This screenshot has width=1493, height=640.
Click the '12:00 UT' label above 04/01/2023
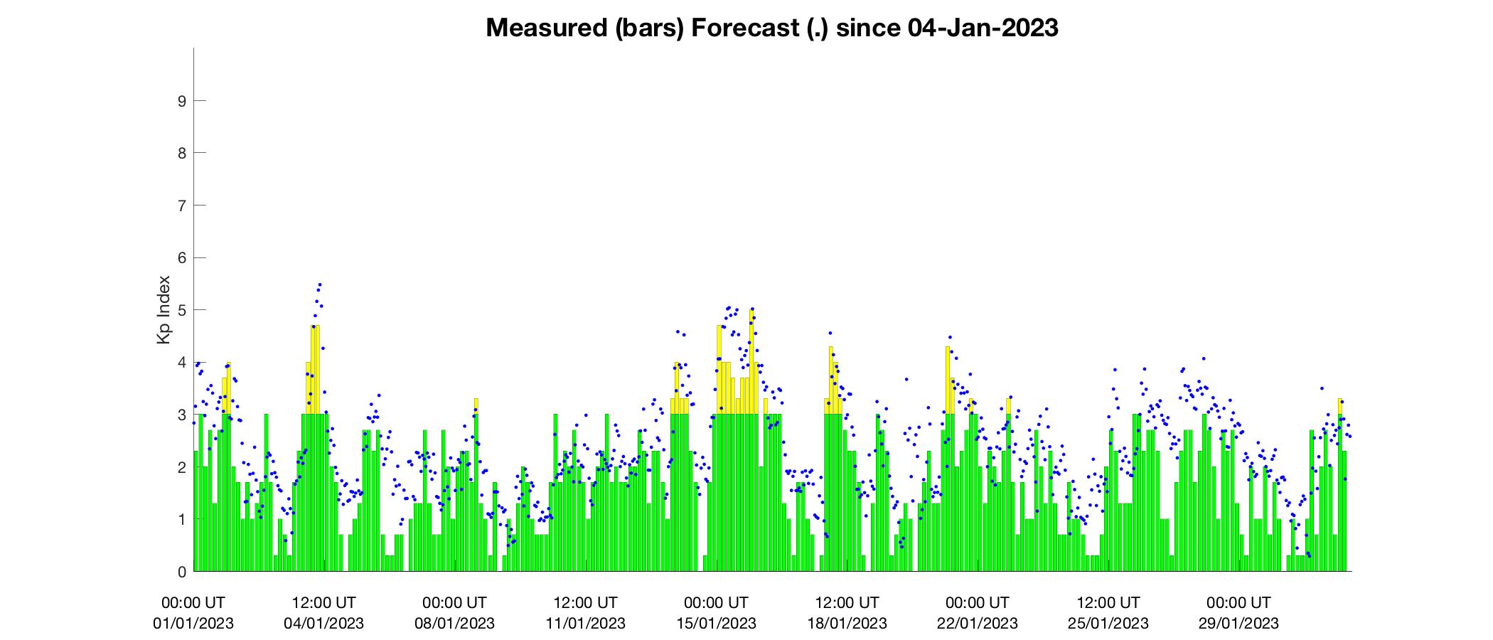click(x=323, y=603)
